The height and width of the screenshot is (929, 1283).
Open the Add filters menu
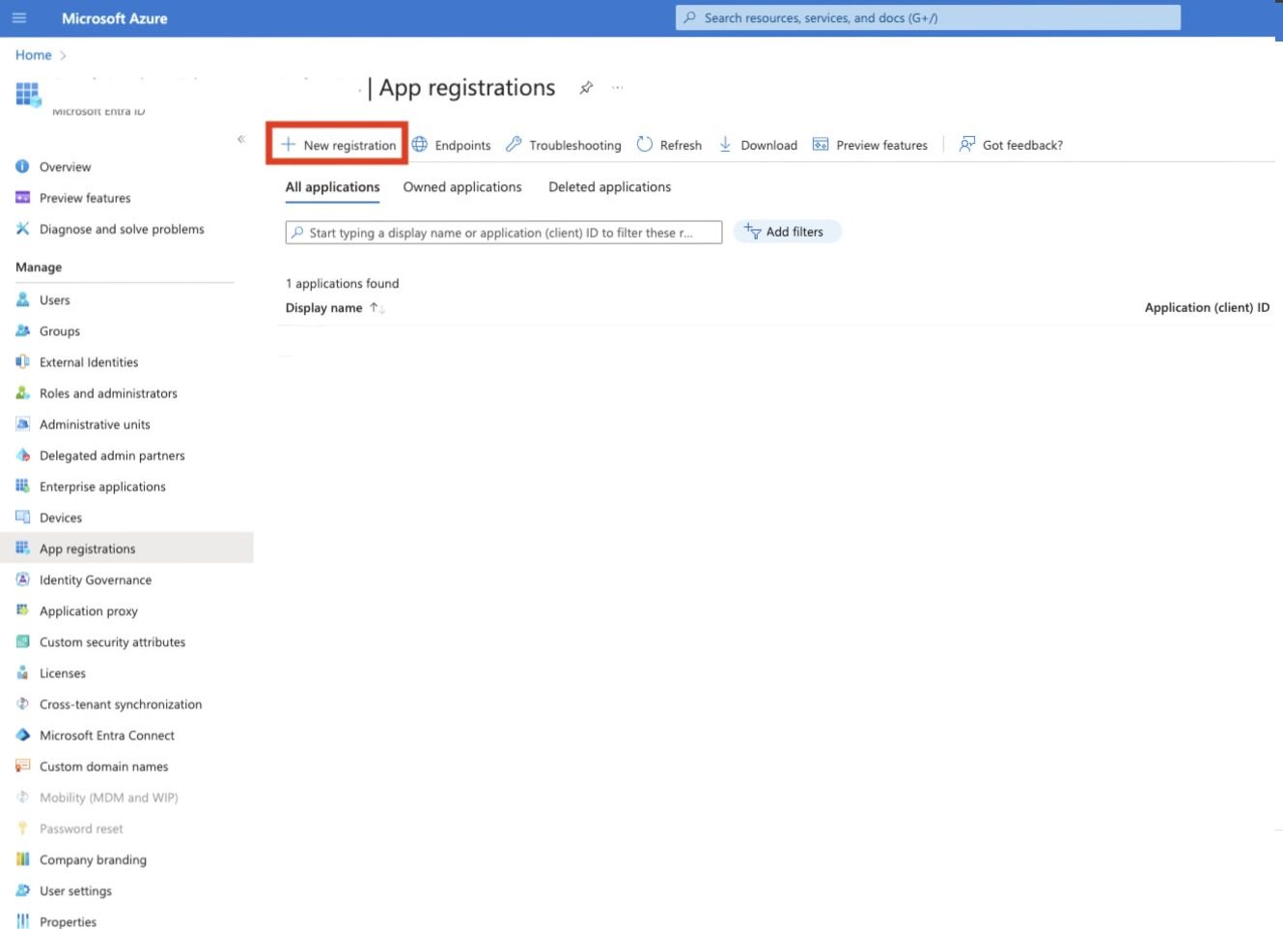pyautogui.click(x=787, y=232)
